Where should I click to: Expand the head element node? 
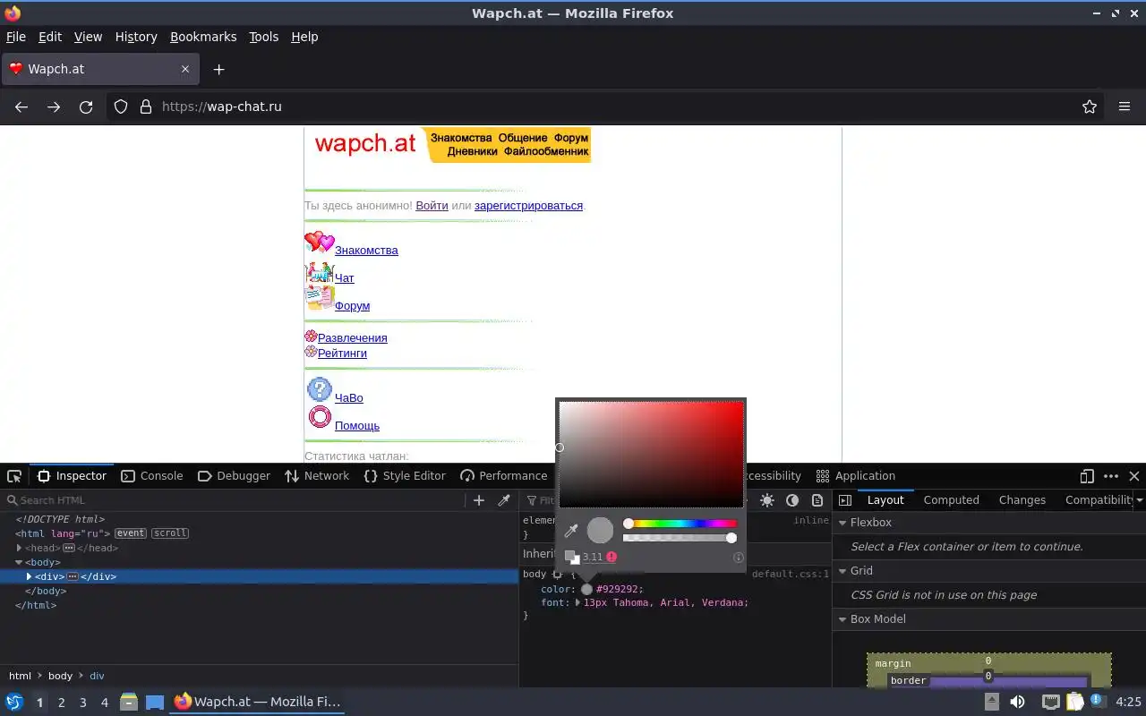click(19, 548)
